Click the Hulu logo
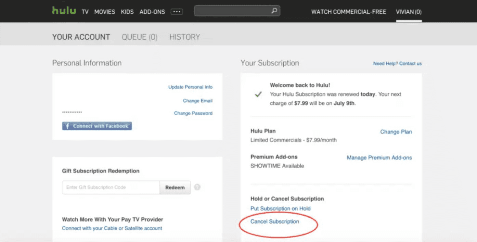The height and width of the screenshot is (242, 477). (x=64, y=11)
